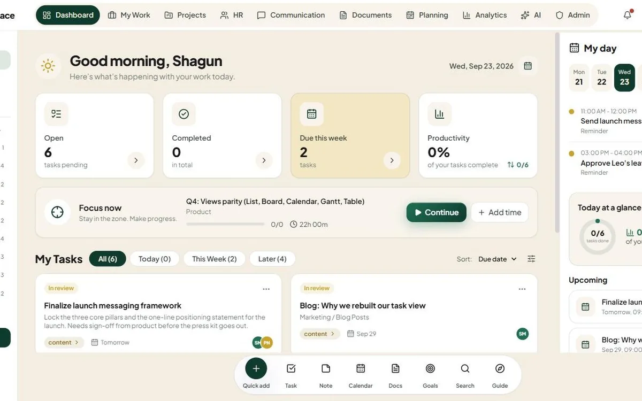The width and height of the screenshot is (642, 401).
Task: Open the 11:00 AM Send launch reminder
Action: click(x=605, y=121)
